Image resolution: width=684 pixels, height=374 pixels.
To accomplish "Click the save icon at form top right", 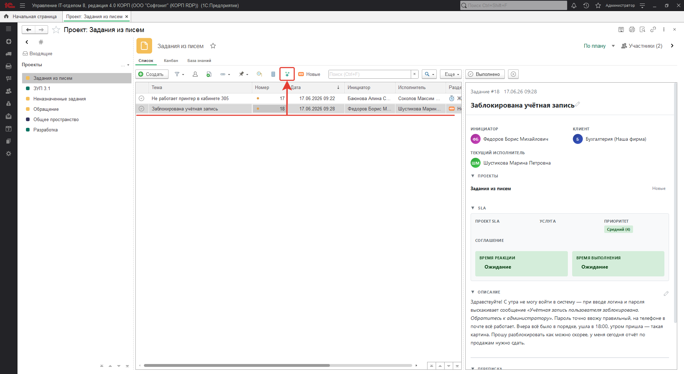I will [621, 30].
